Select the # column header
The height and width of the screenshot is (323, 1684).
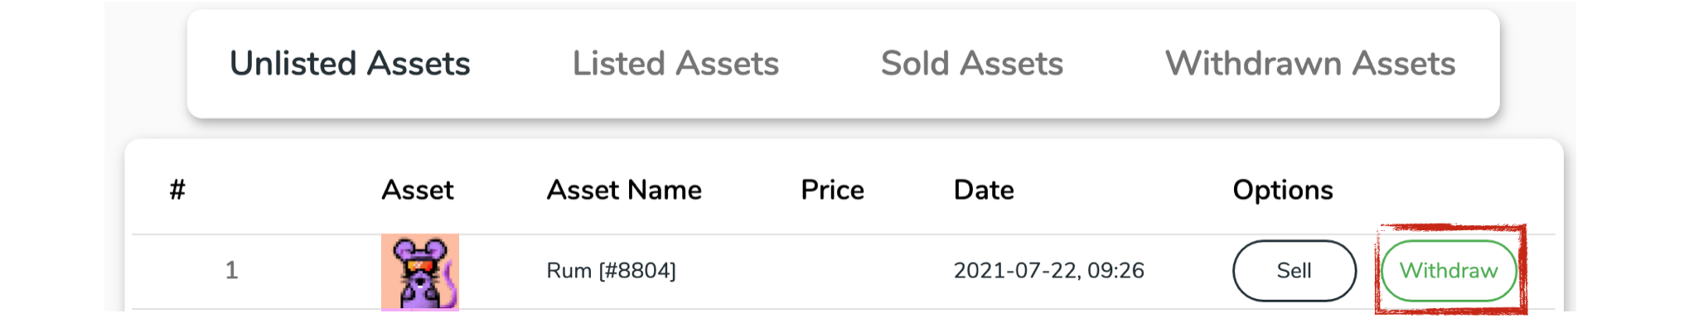177,190
